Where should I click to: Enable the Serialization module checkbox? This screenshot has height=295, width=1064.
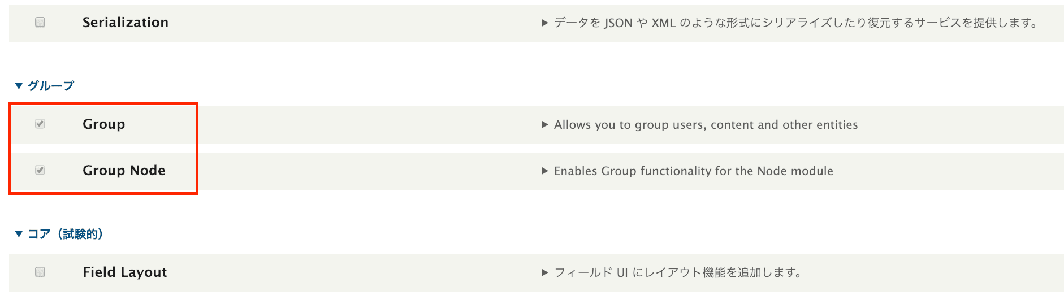(x=40, y=22)
